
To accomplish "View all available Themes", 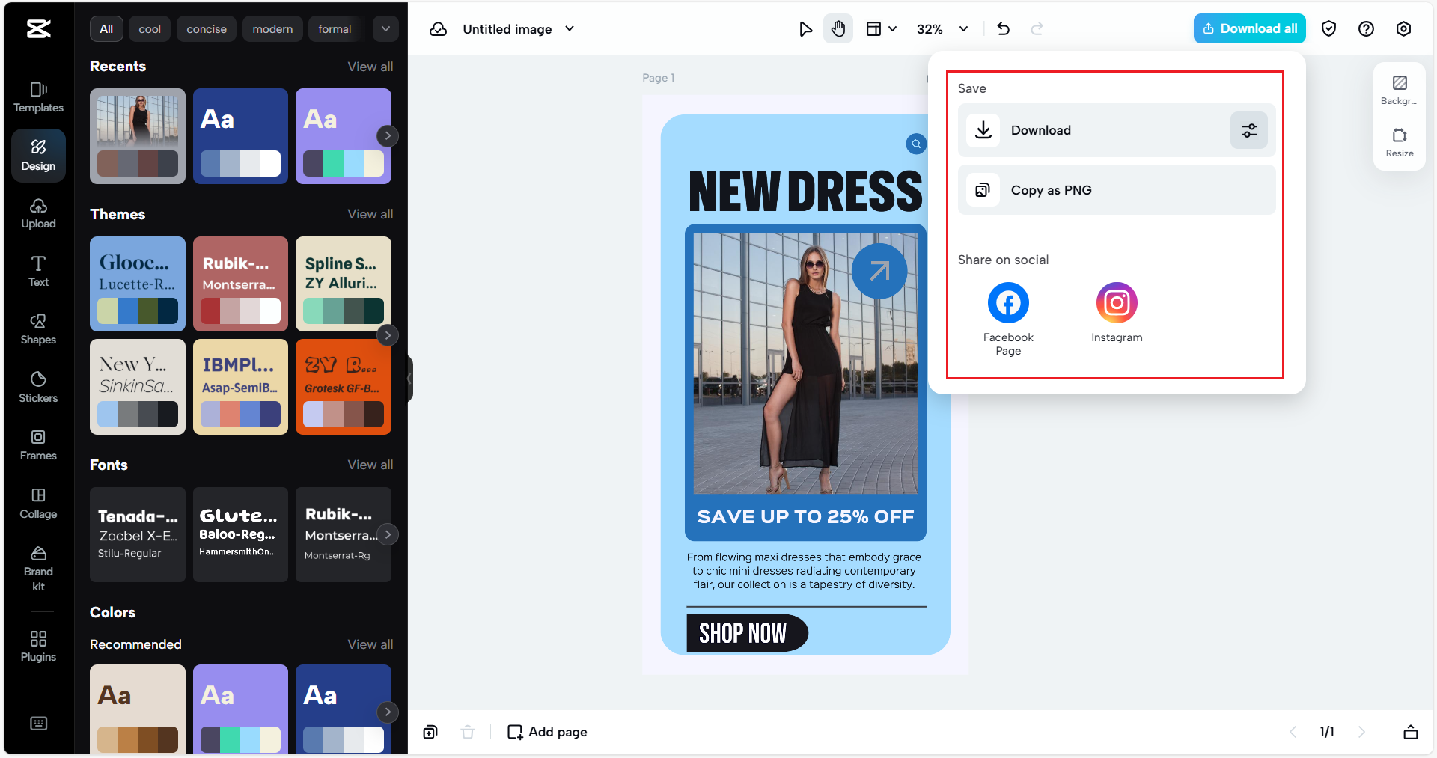I will point(370,214).
